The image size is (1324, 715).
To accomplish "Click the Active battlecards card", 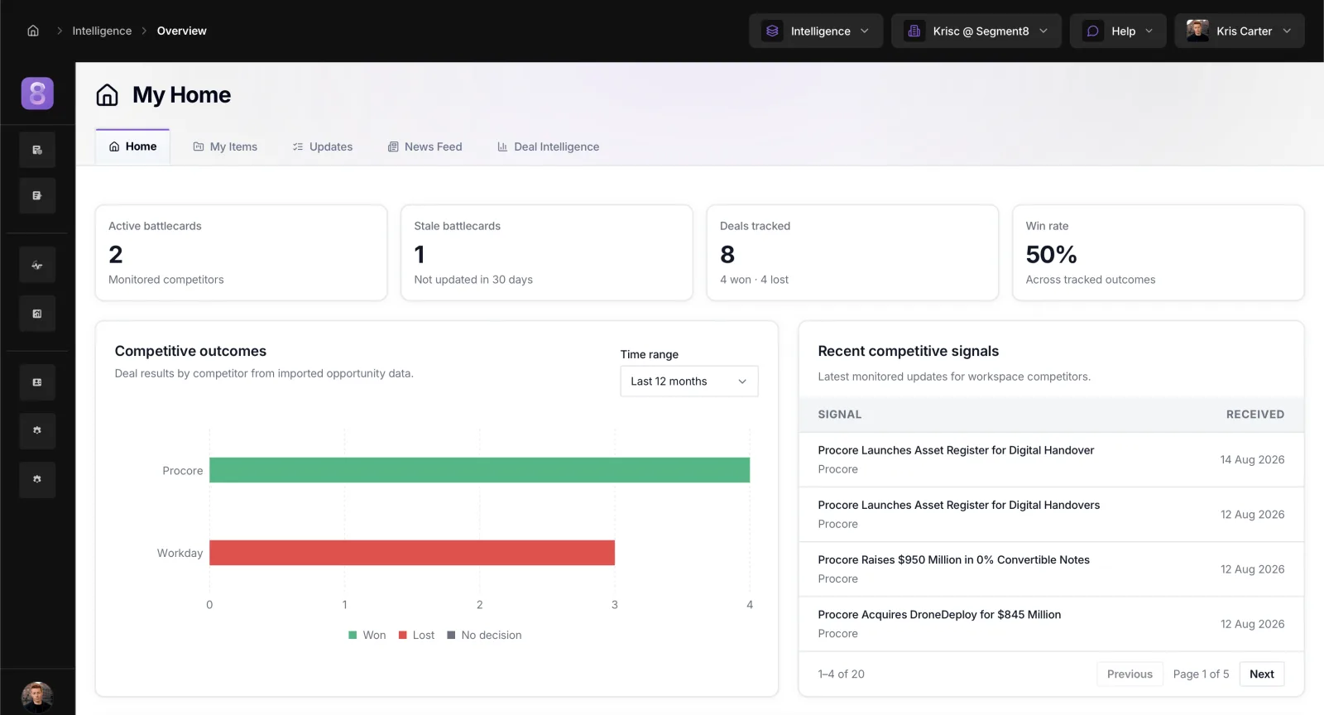I will tap(241, 253).
